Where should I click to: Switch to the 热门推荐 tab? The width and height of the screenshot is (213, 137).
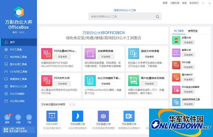click(x=179, y=31)
